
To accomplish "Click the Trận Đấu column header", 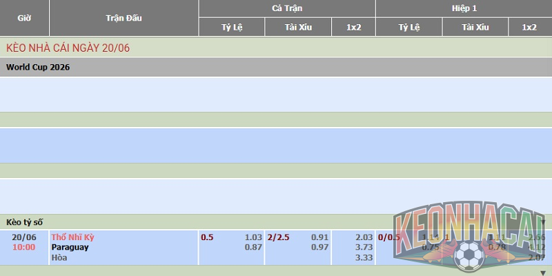I will pyautogui.click(x=124, y=18).
